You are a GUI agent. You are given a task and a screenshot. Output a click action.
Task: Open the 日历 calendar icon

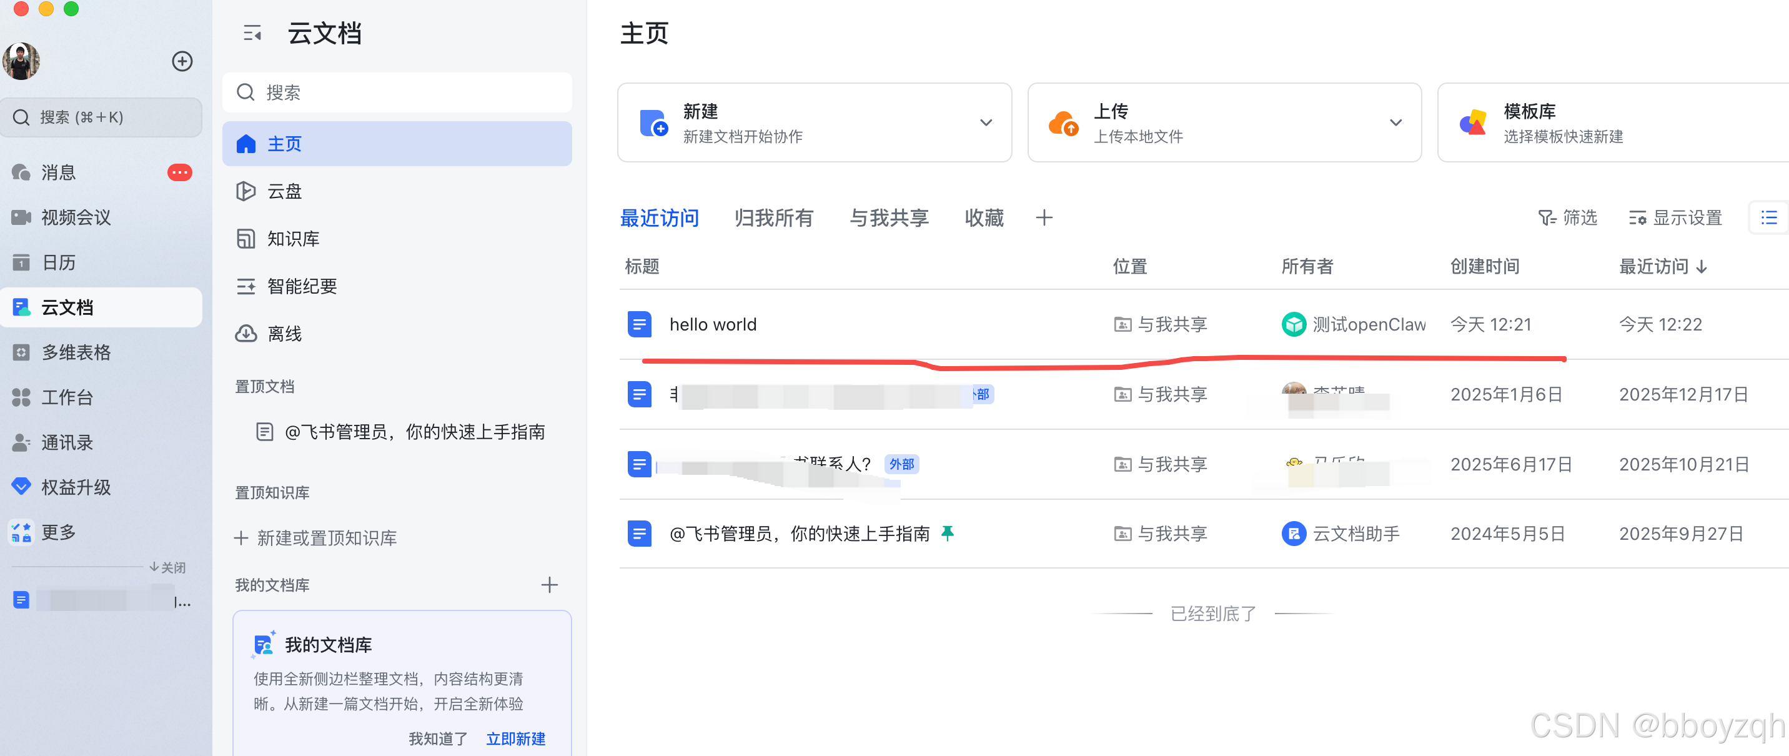21,262
